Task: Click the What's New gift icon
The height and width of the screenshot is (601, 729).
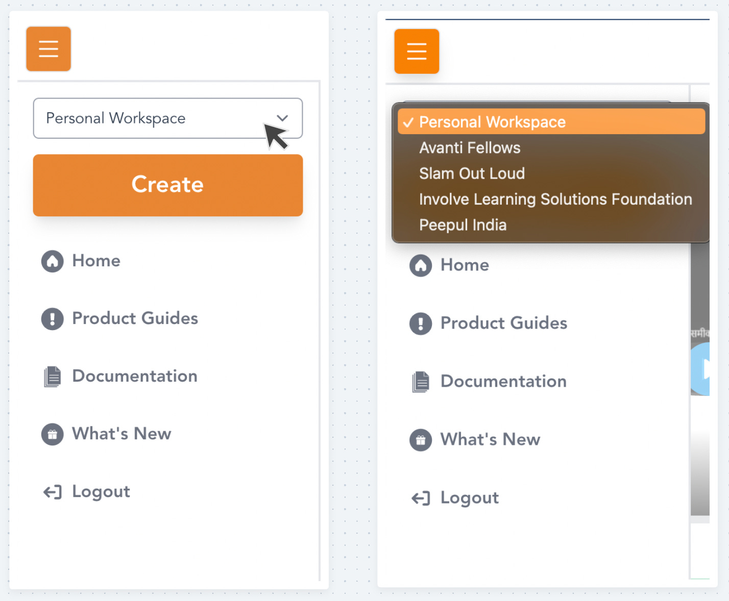Action: tap(53, 434)
